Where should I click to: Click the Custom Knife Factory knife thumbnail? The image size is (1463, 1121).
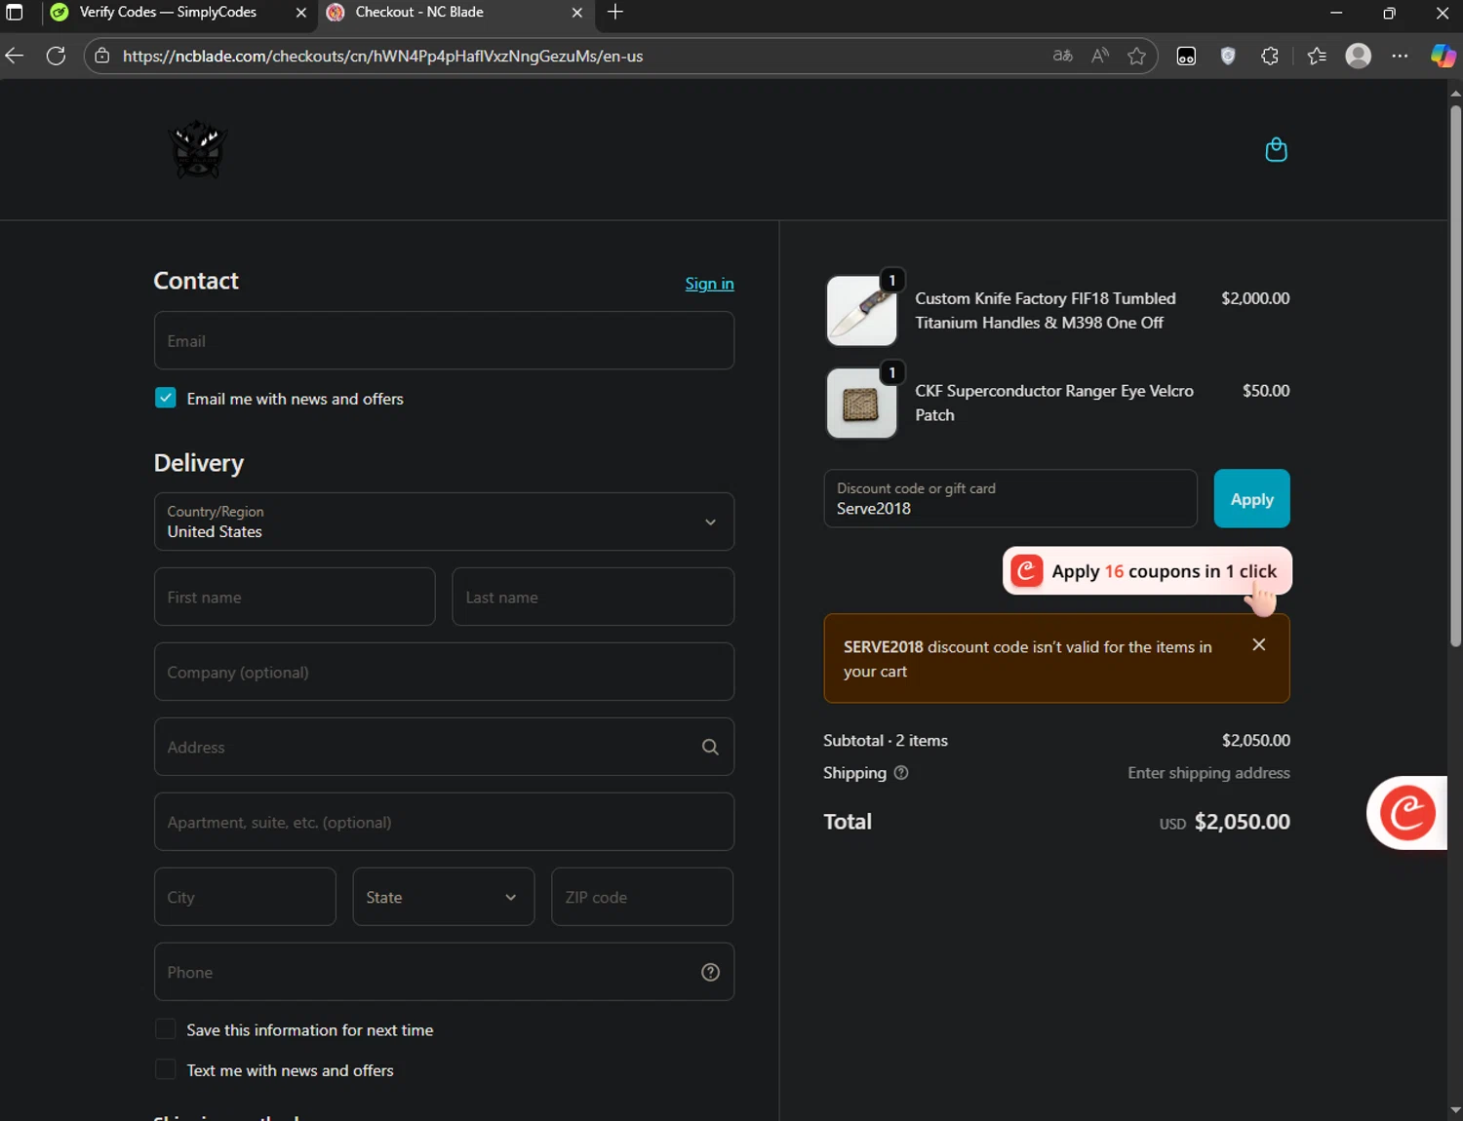pos(861,311)
